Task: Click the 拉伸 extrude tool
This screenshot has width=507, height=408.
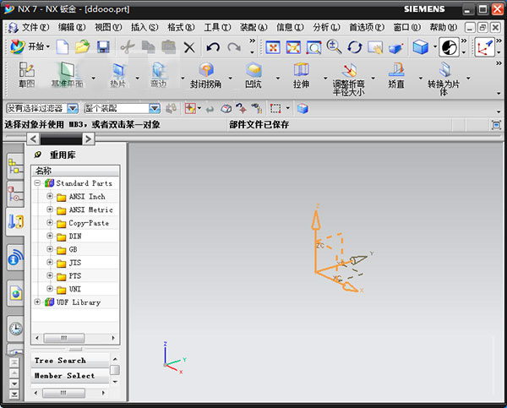Action: 301,75
